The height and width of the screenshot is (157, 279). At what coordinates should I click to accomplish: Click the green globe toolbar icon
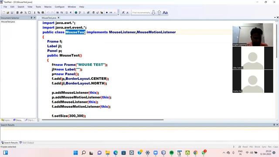pyautogui.click(x=76, y=13)
